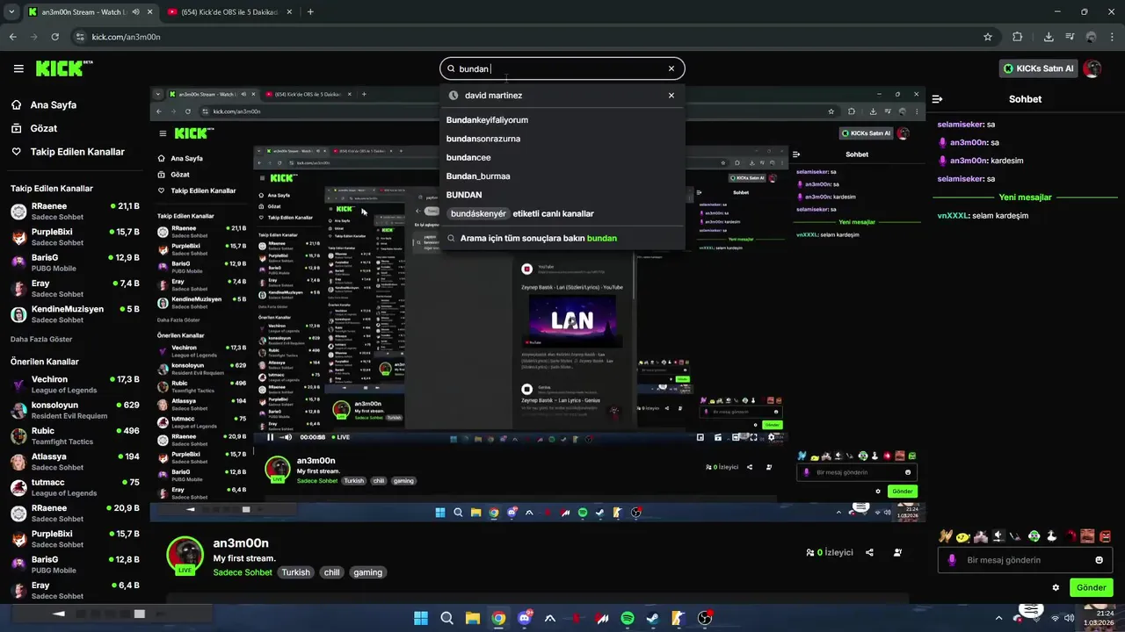
Task: Bookmark this page with star icon
Action: 988,37
